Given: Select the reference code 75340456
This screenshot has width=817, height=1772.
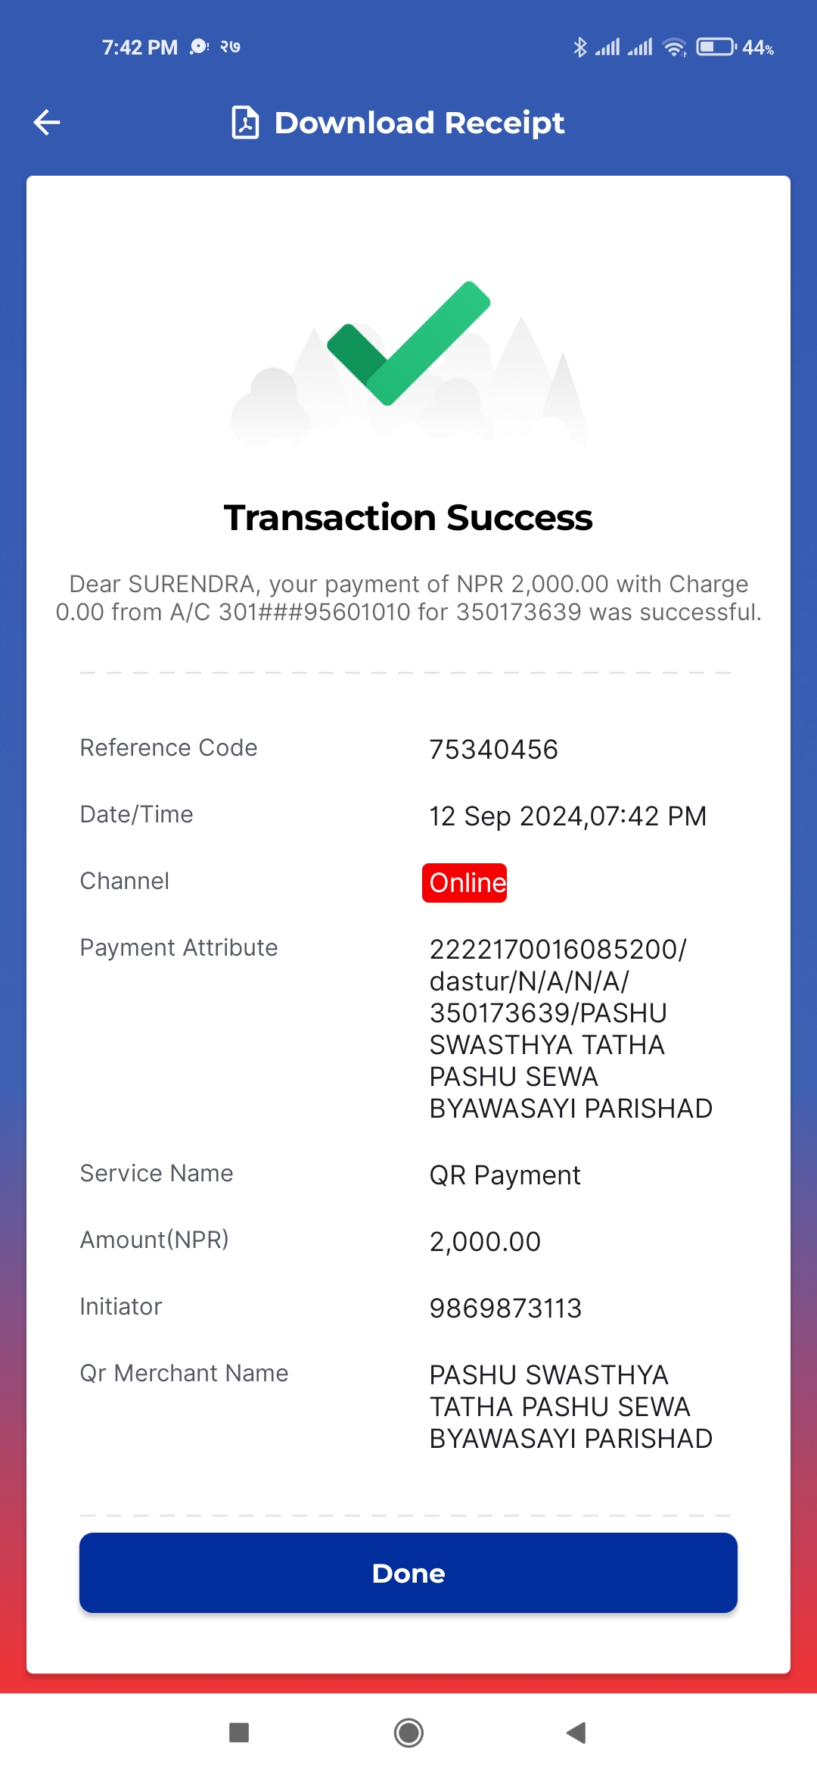Looking at the screenshot, I should pyautogui.click(x=493, y=750).
